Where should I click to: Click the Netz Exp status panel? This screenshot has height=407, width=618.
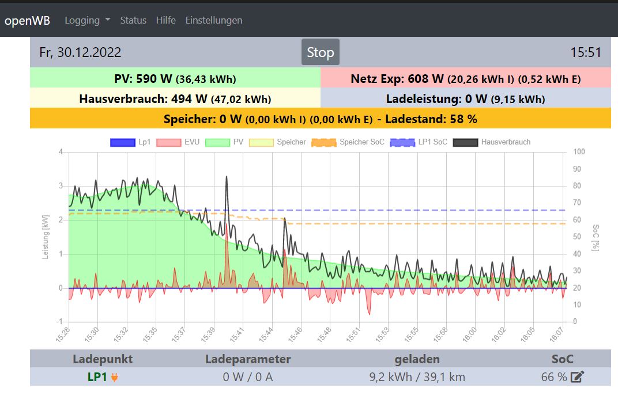pyautogui.click(x=465, y=78)
